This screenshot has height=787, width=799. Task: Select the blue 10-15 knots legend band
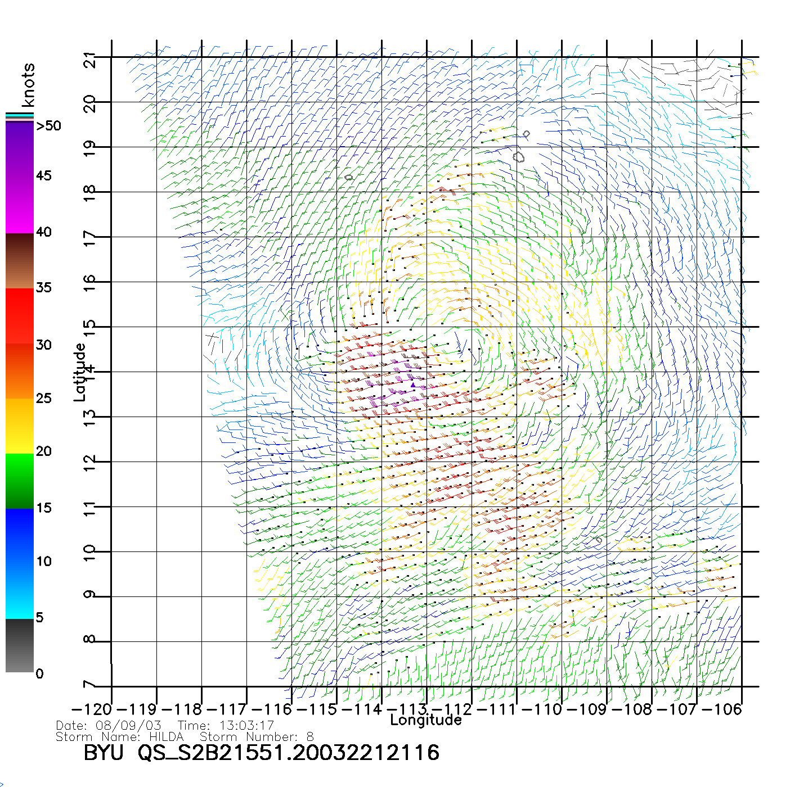coord(20,534)
